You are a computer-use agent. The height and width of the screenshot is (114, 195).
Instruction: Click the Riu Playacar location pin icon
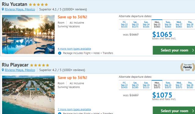click(x=3, y=70)
